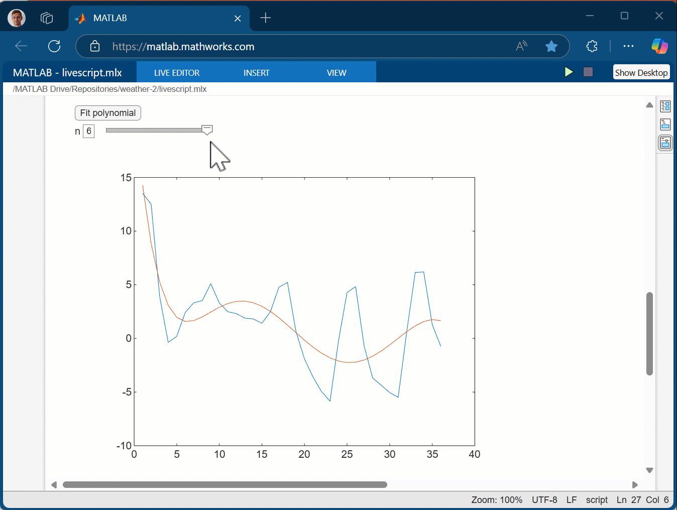
Task: Switch to the INSERT tab
Action: [x=256, y=73]
